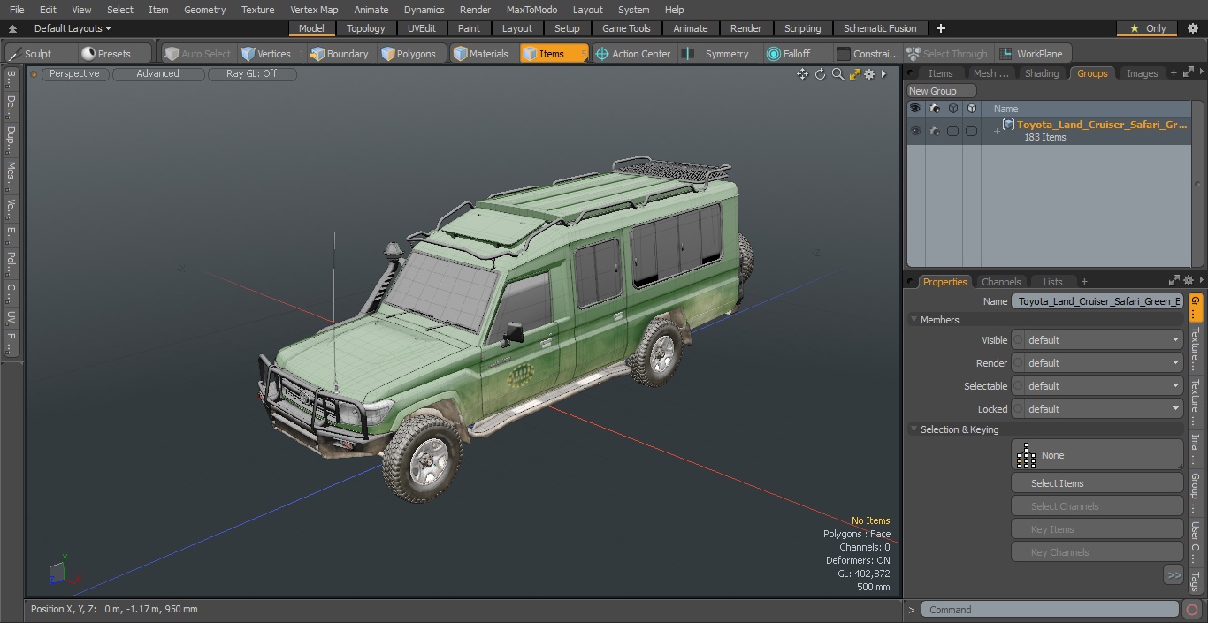The width and height of the screenshot is (1208, 623).
Task: Maximize the Groups panel with arrows icon
Action: (x=1187, y=72)
